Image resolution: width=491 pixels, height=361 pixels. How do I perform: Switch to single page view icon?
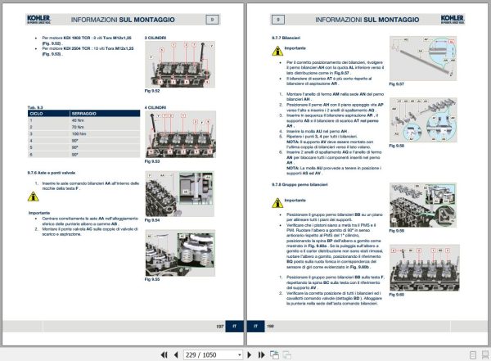coord(473,355)
